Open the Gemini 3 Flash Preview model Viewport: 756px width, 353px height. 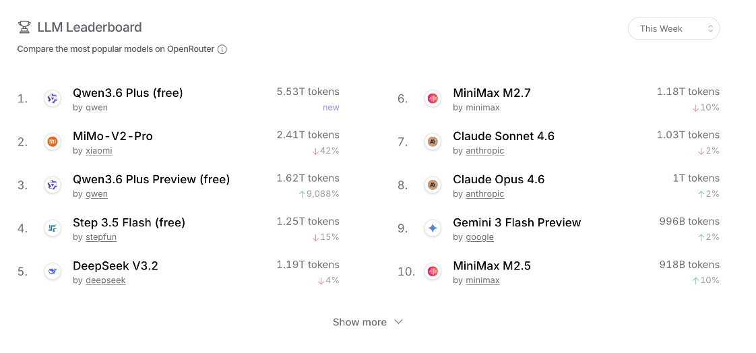coord(517,222)
